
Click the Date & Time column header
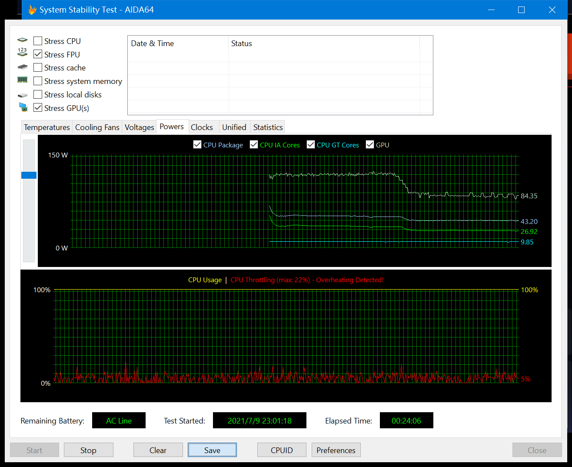coord(178,43)
